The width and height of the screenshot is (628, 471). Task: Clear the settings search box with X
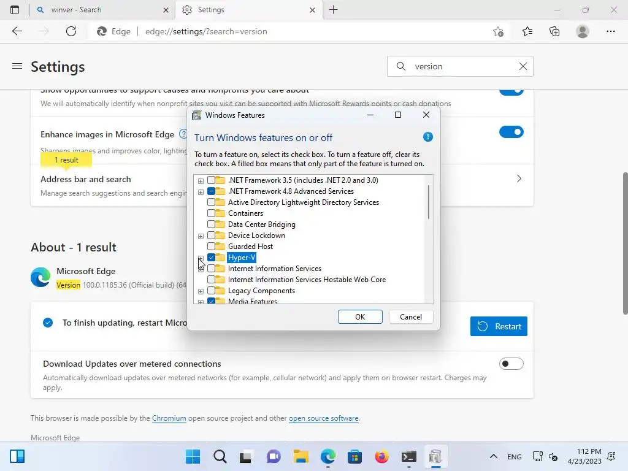click(523, 66)
